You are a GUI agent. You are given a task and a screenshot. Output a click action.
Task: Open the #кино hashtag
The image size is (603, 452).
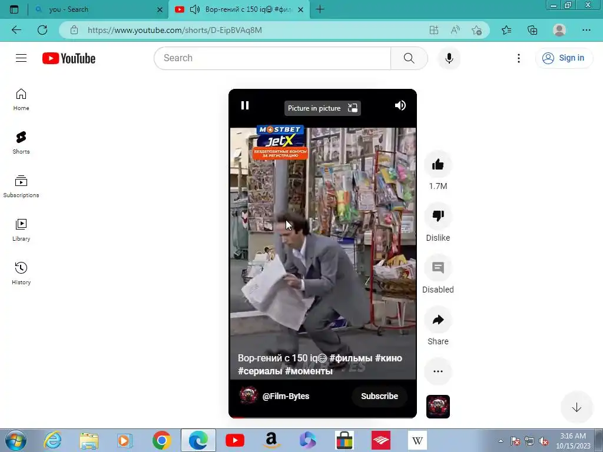[389, 358]
